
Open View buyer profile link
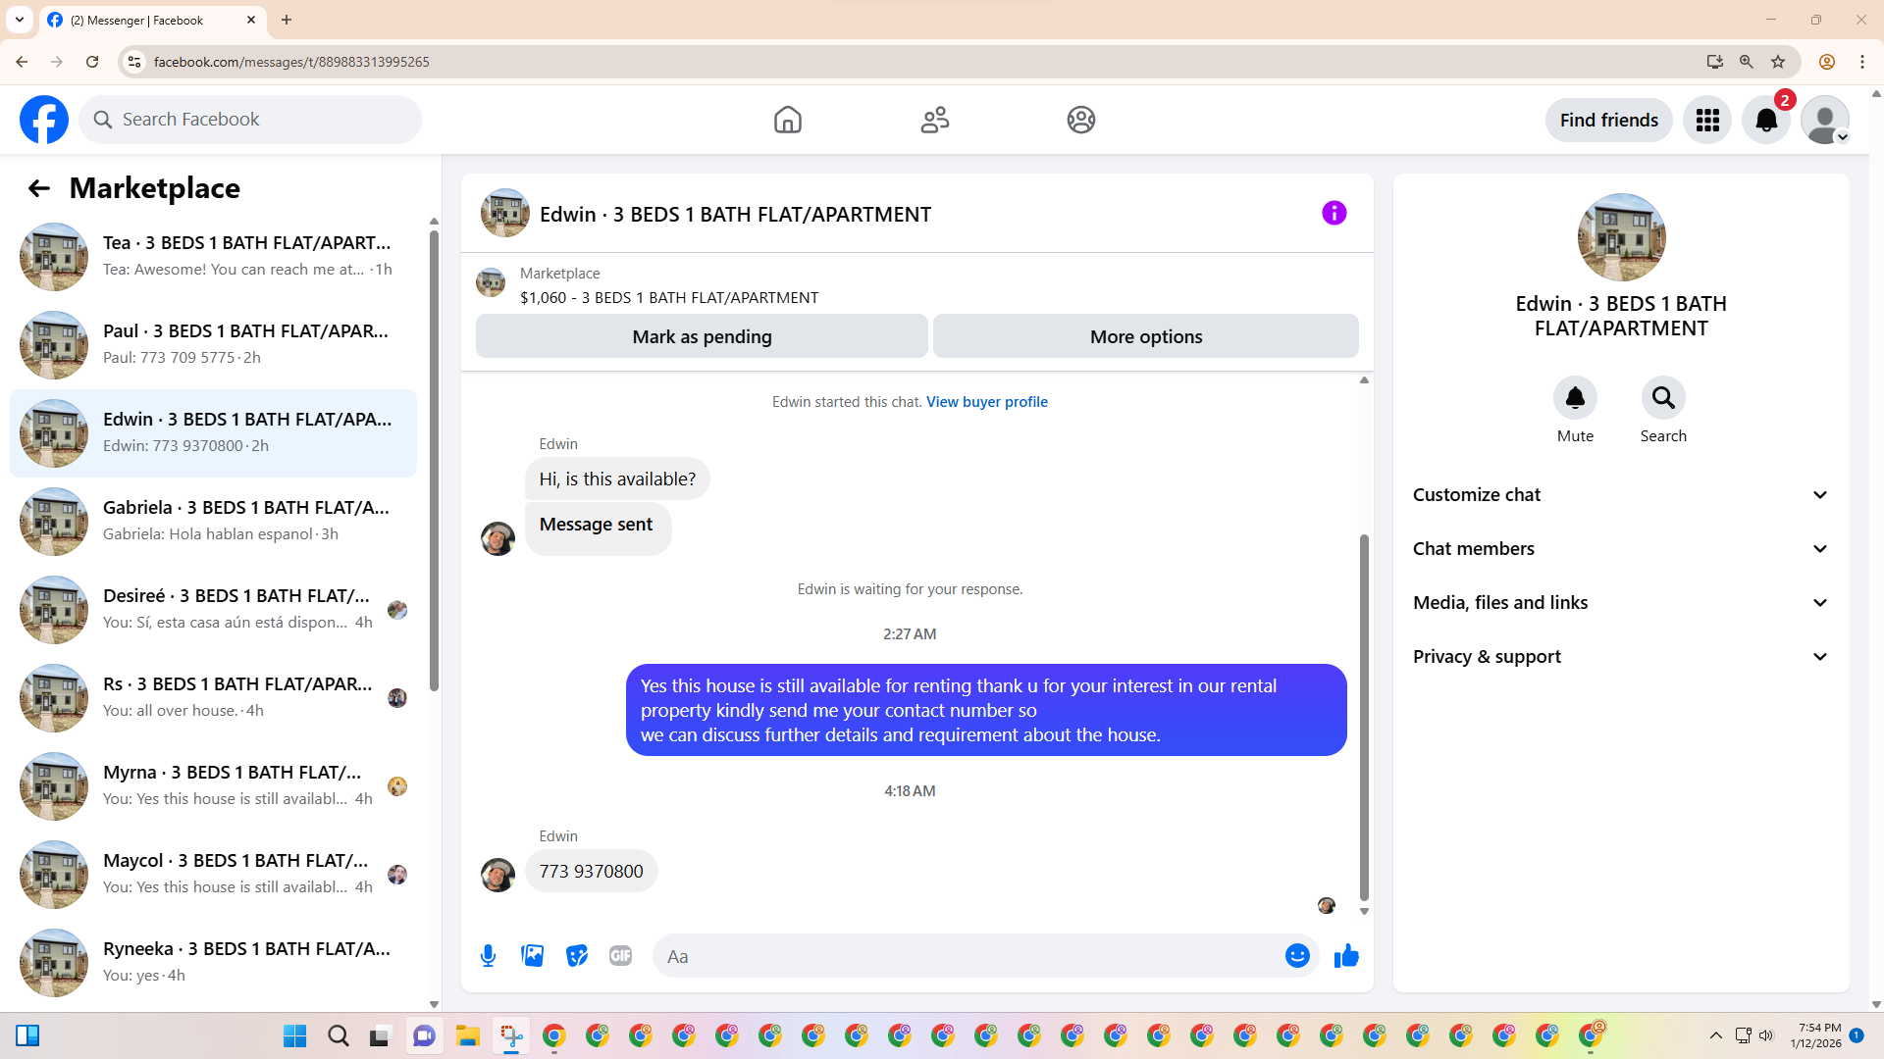(x=986, y=402)
